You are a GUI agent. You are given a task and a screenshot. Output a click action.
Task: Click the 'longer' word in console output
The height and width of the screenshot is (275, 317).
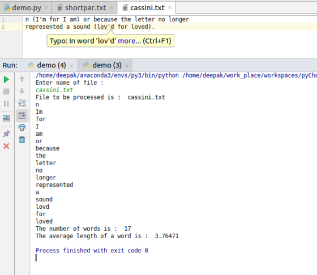coord(46,178)
